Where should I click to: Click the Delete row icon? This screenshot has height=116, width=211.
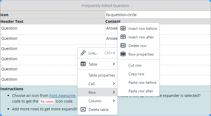coord(123,45)
